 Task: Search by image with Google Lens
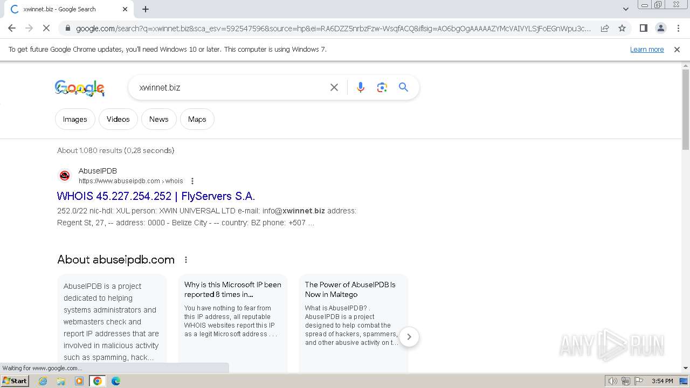tap(382, 87)
